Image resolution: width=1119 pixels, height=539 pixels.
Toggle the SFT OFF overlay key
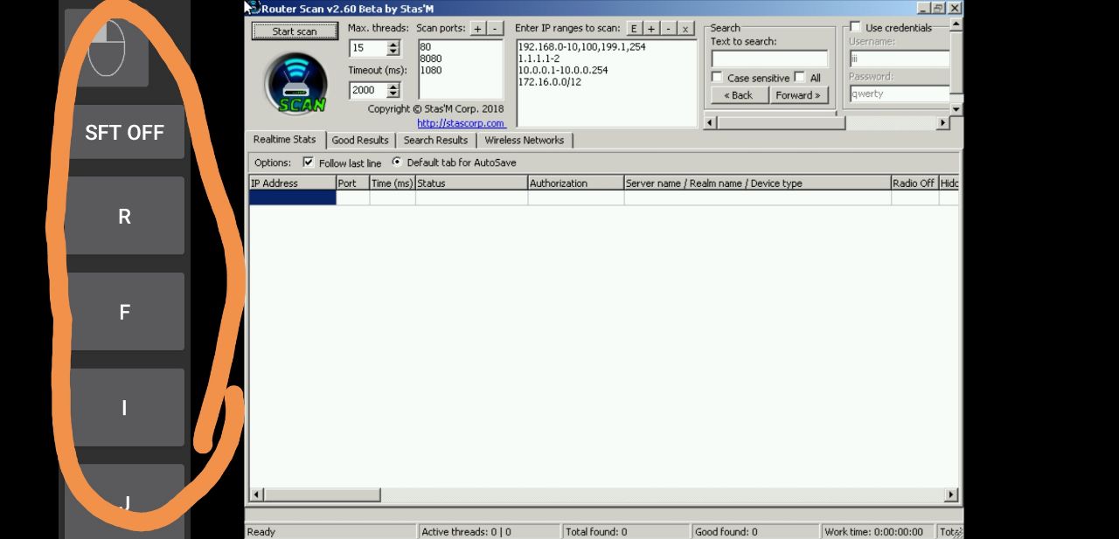[124, 132]
